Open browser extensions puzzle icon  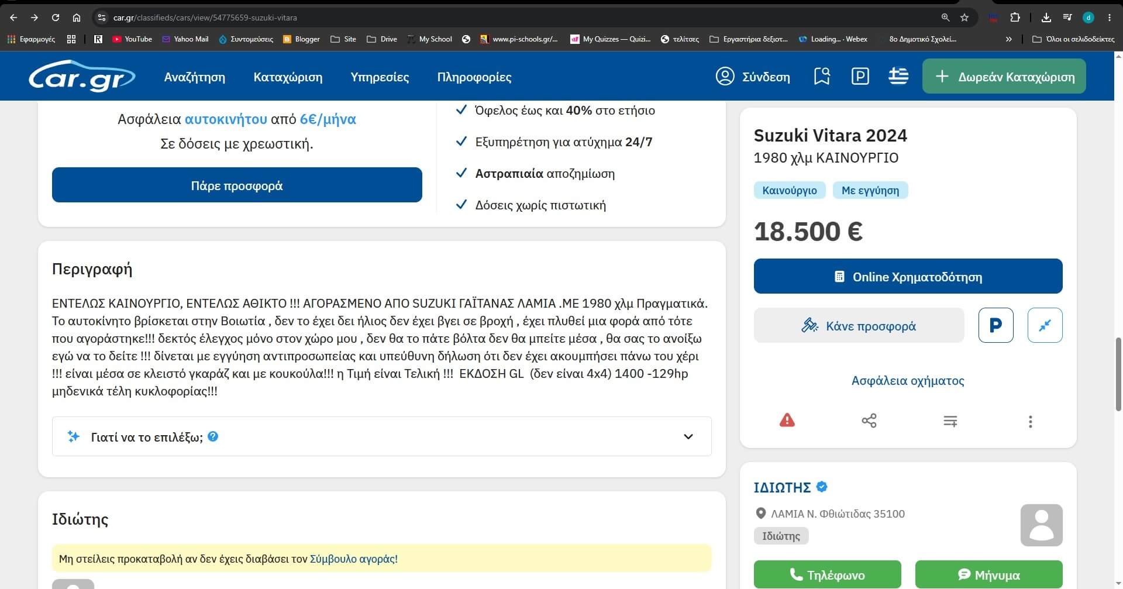(x=1015, y=18)
